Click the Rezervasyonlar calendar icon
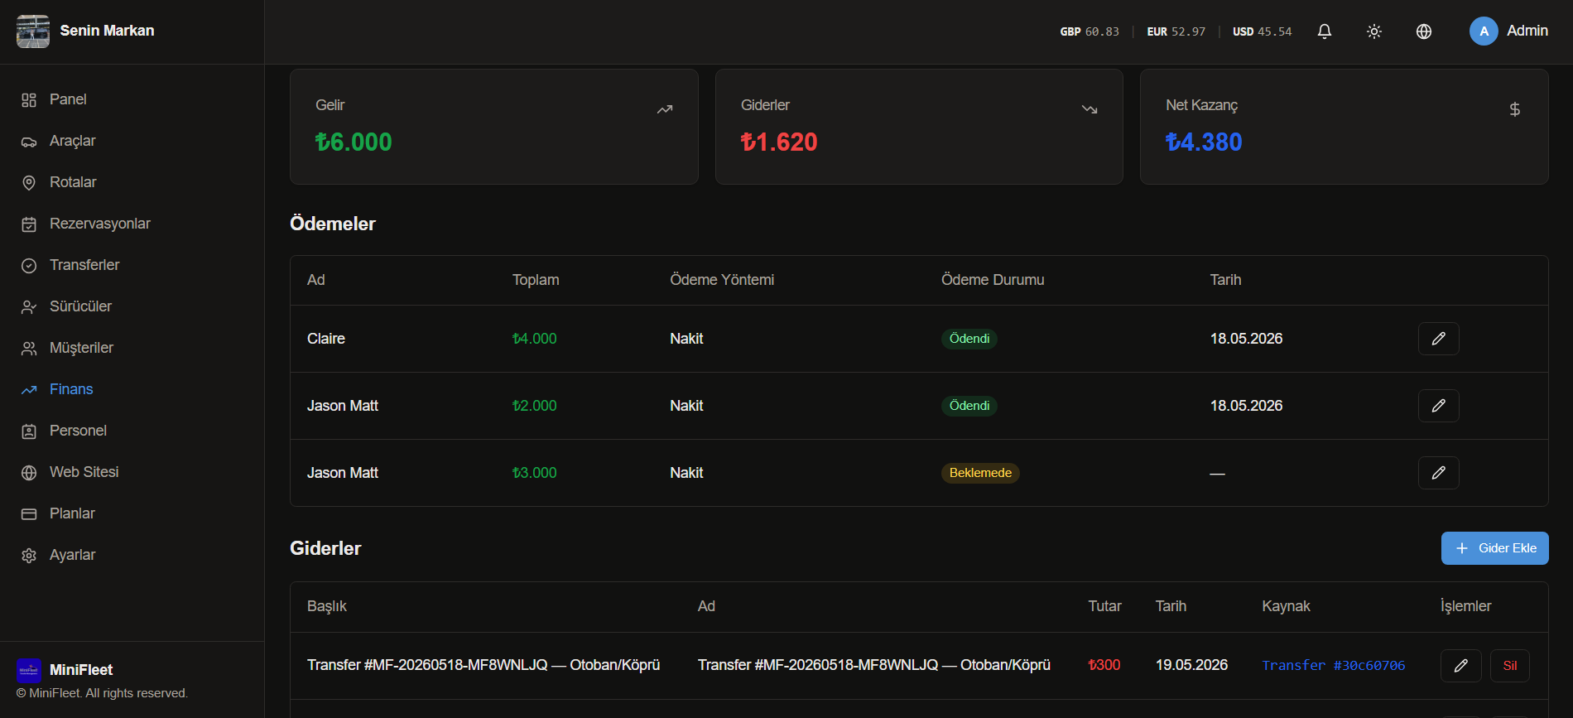This screenshot has height=718, width=1573. coord(29,224)
